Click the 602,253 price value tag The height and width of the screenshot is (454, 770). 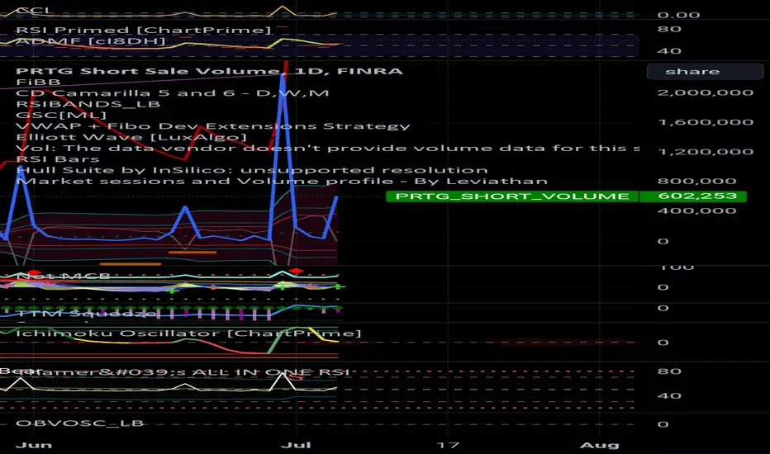(692, 196)
